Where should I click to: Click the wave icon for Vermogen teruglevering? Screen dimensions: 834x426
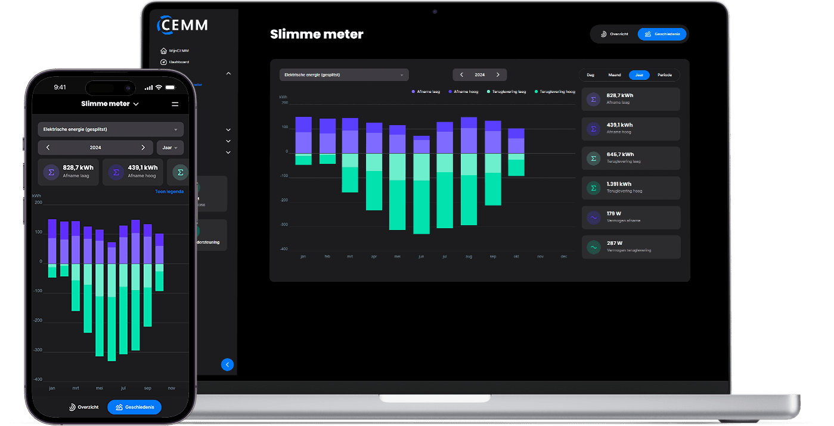point(593,247)
